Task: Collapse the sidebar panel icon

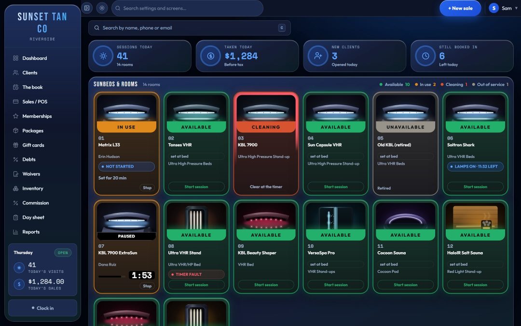Action: point(87,8)
